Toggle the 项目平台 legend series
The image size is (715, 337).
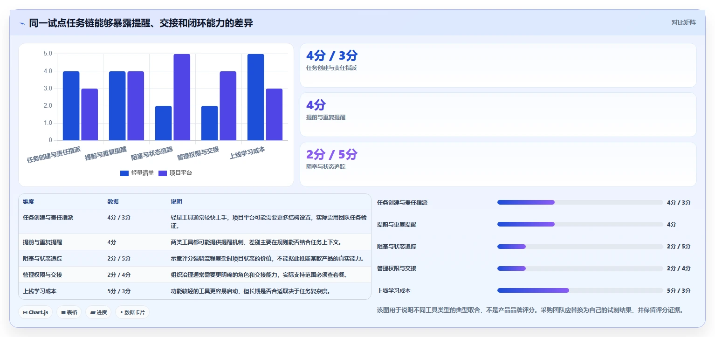(x=175, y=173)
